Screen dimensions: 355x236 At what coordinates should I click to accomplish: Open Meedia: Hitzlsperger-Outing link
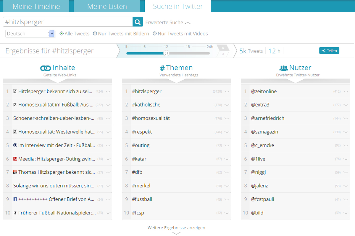tap(57, 159)
